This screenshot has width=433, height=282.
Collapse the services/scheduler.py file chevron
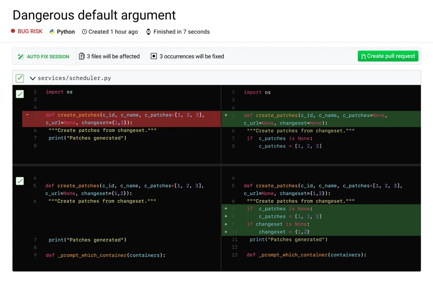click(32, 78)
